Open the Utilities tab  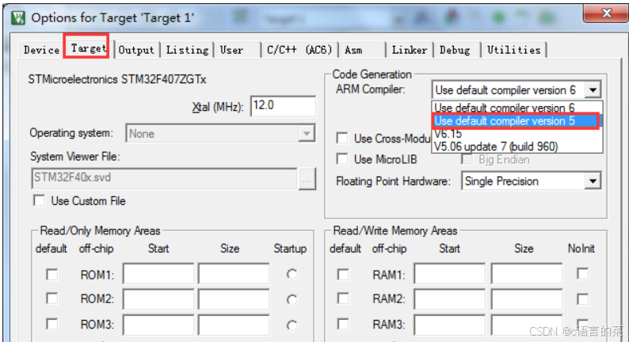click(x=514, y=50)
